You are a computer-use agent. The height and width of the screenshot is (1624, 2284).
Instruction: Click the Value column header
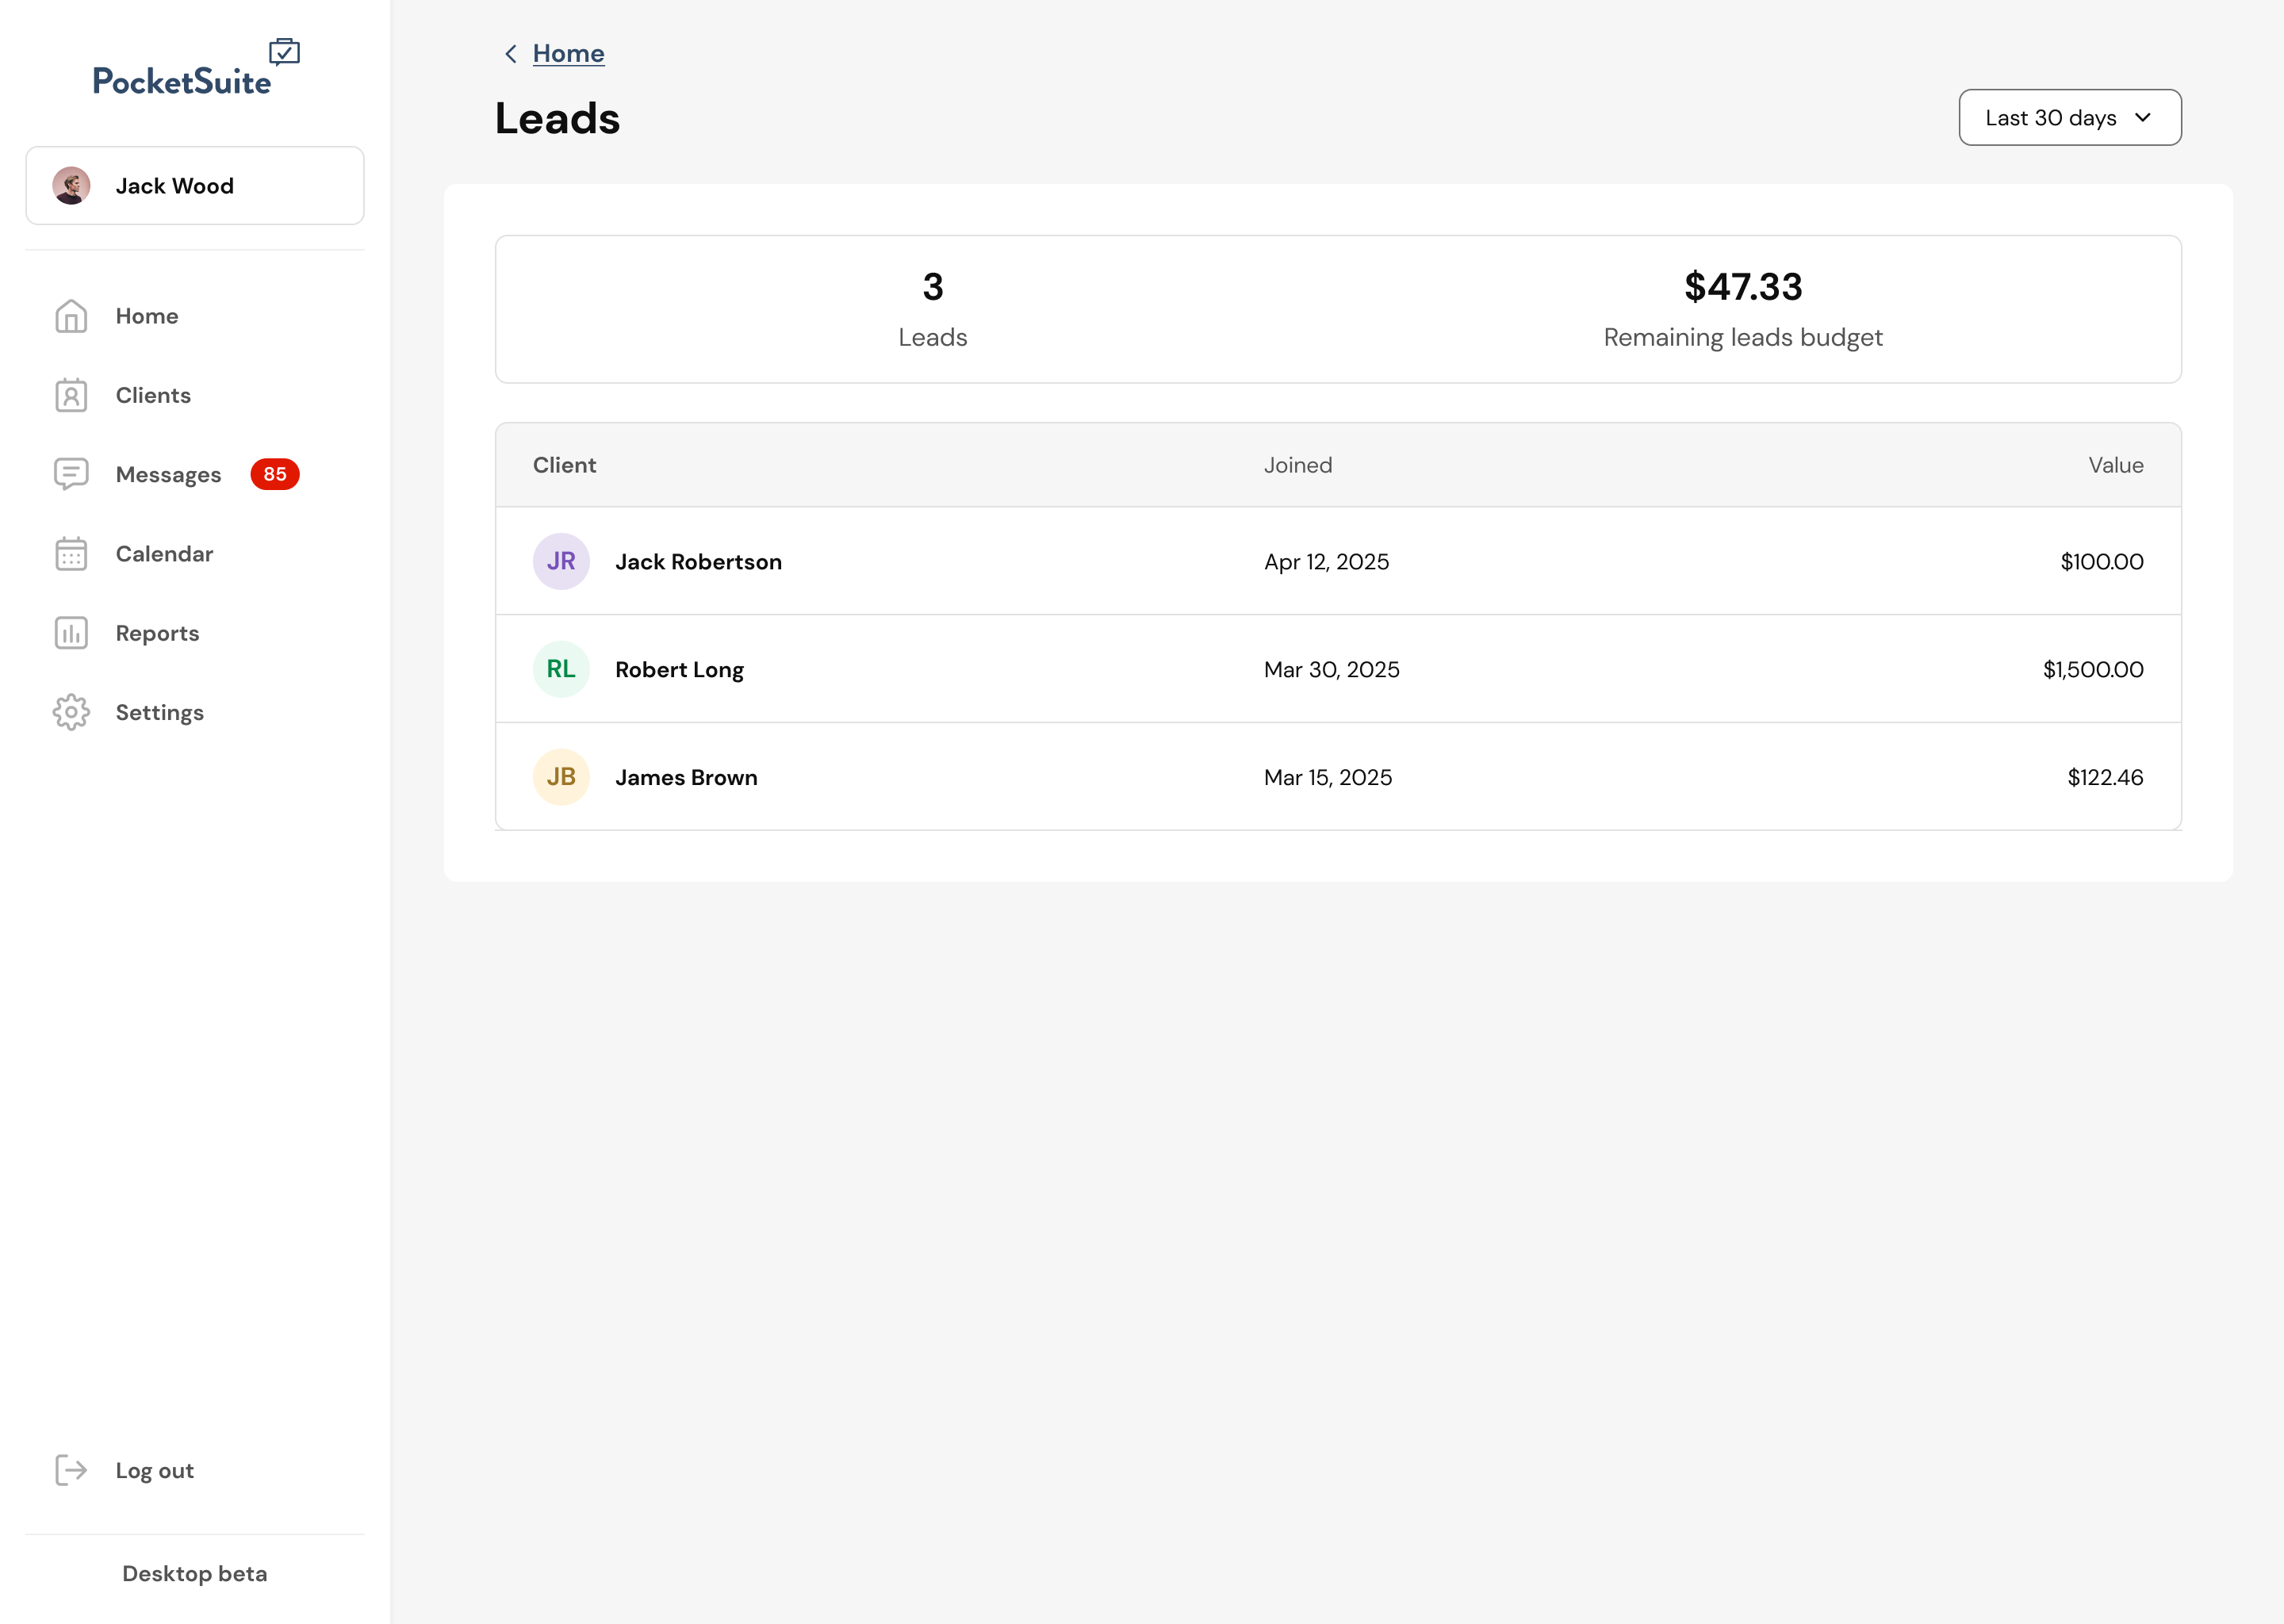click(2116, 465)
